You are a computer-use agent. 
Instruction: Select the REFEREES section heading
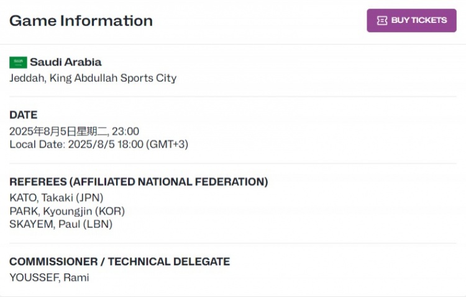coord(139,182)
